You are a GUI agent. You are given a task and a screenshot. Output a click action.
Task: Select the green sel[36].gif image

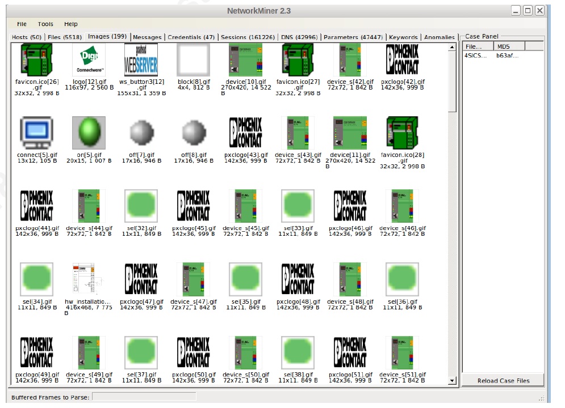tap(403, 279)
